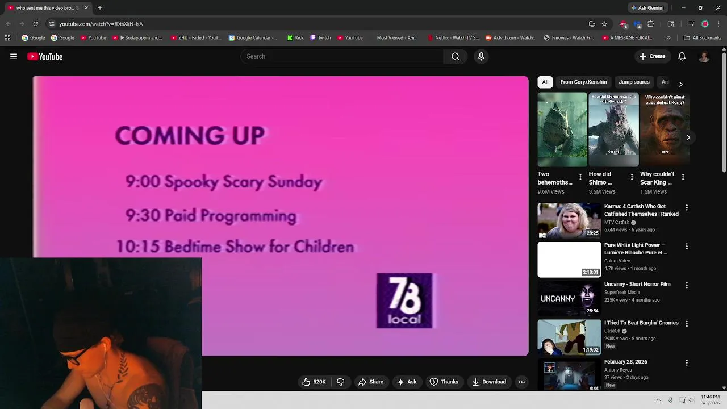The image size is (727, 409).
Task: Open the Chrome three-dot menu
Action: coord(718,24)
